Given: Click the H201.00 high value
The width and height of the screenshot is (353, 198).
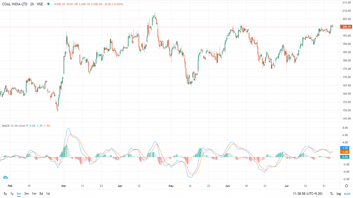Looking at the screenshot, I should pyautogui.click(x=72, y=4).
